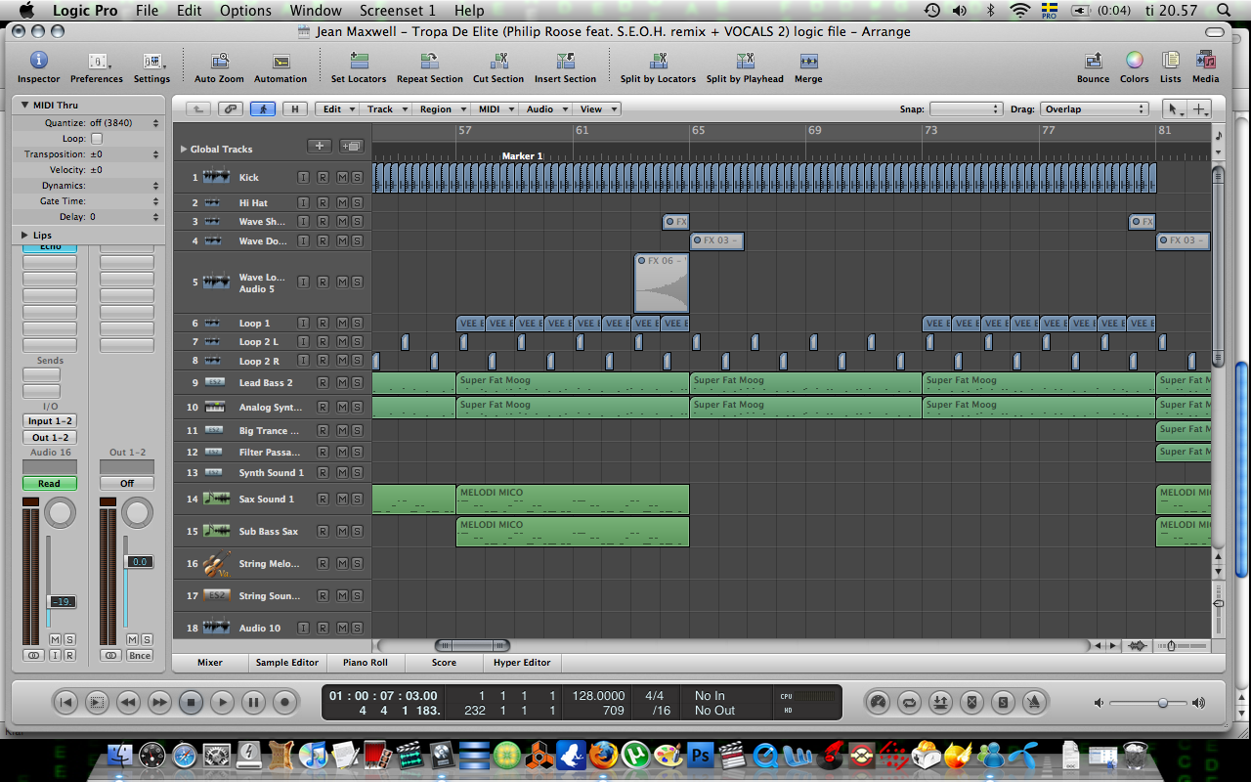This screenshot has width=1251, height=782.
Task: Click the Input 1-2 button
Action: pos(50,421)
